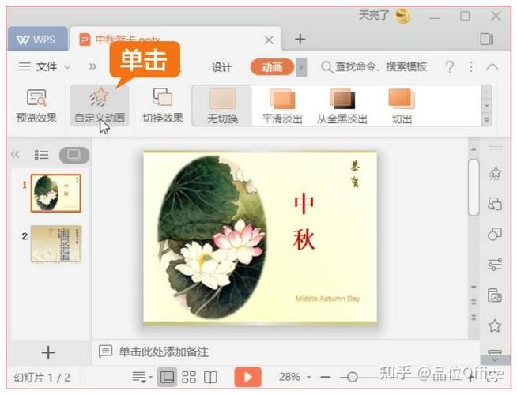The height and width of the screenshot is (395, 517).
Task: Expand the transition gallery list
Action: click(487, 120)
